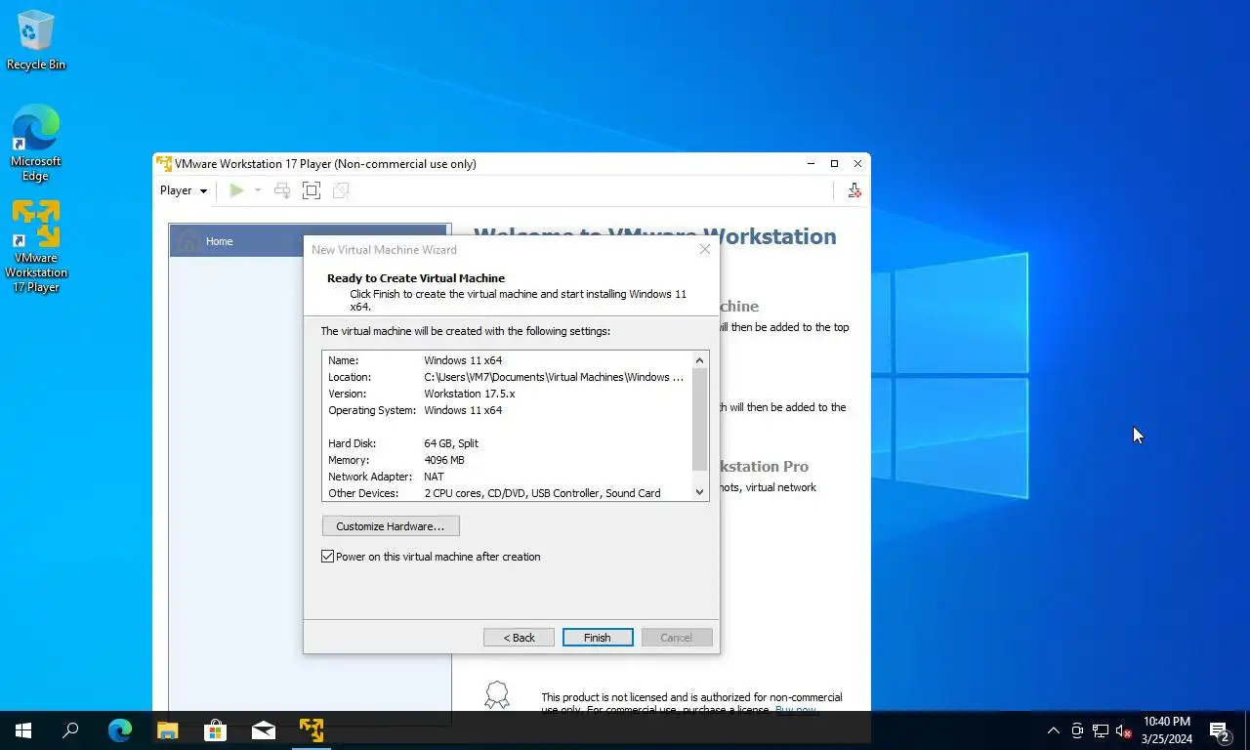The height and width of the screenshot is (750, 1250).
Task: Click the Customize Hardware button
Action: (391, 526)
